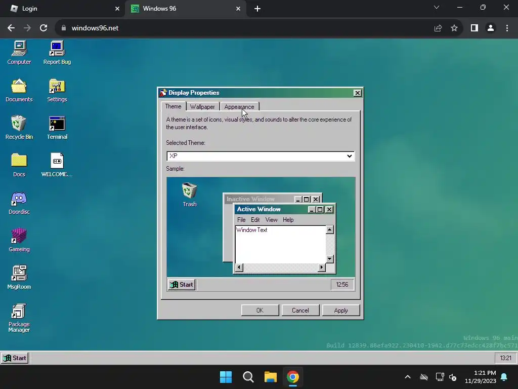
Task: Open the MsgRoom shortcut
Action: 19,278
